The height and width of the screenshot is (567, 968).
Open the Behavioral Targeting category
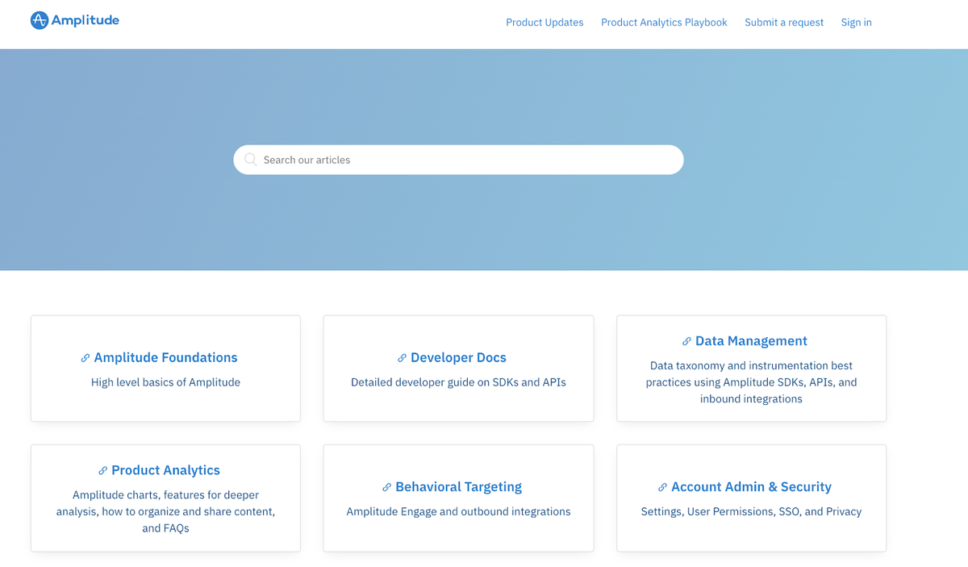click(x=458, y=498)
